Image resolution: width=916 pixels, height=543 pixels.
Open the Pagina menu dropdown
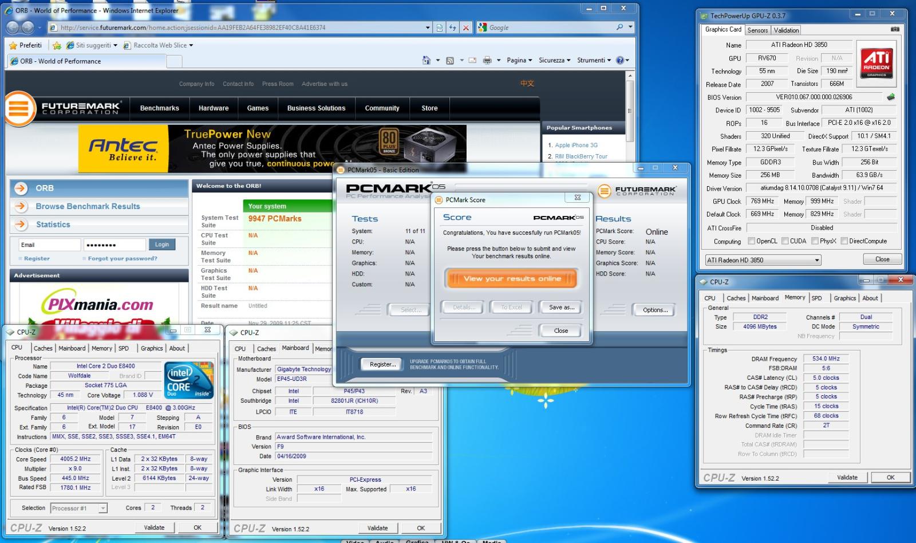pos(519,60)
